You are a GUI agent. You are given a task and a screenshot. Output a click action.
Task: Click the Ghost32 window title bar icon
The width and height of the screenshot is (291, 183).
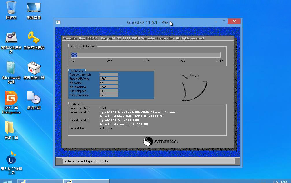58,22
